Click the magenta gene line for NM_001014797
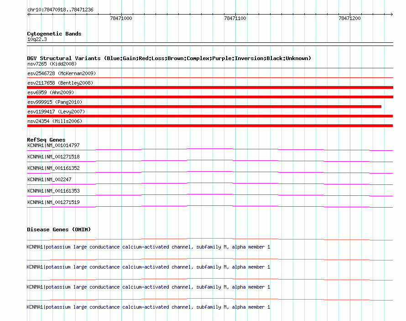 (x=210, y=149)
